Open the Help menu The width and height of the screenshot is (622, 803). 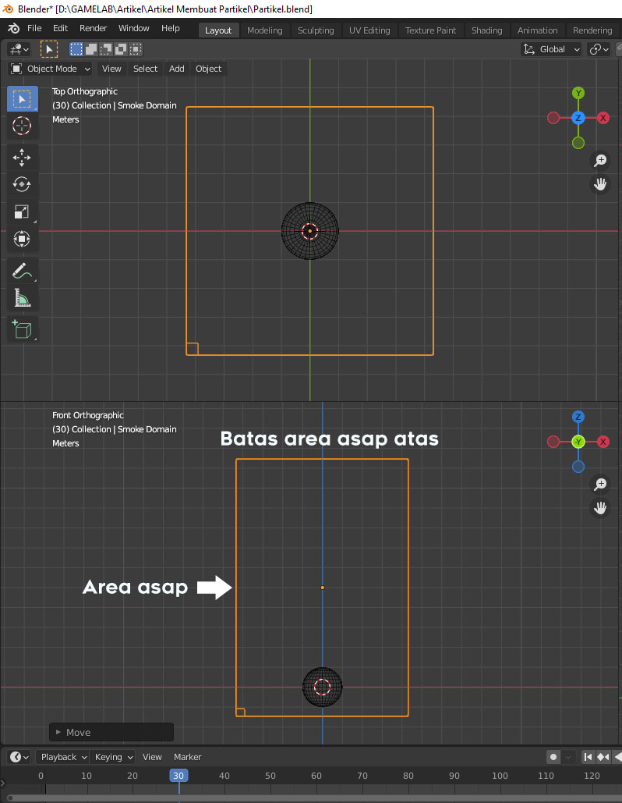[171, 28]
